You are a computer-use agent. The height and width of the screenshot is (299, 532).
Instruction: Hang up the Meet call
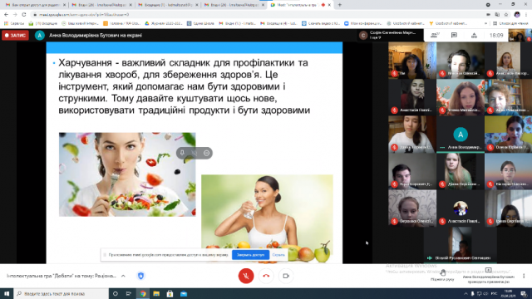pyautogui.click(x=266, y=276)
